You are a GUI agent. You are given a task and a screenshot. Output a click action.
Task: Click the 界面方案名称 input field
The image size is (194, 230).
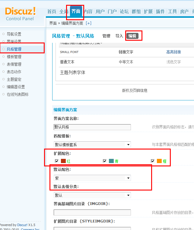pos(92,127)
